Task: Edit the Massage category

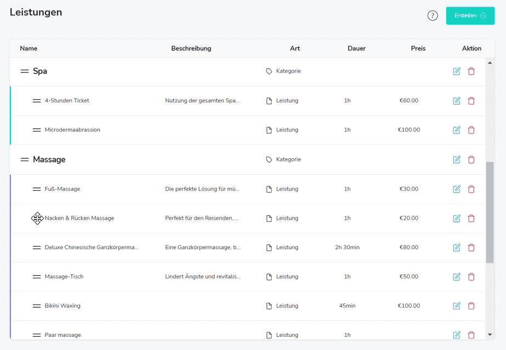Action: coord(457,159)
